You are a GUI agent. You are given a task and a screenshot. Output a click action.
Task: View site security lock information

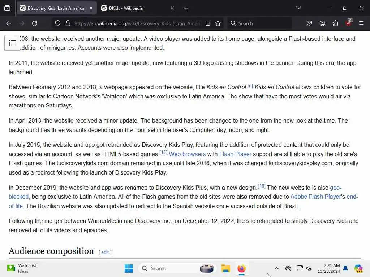68,23
